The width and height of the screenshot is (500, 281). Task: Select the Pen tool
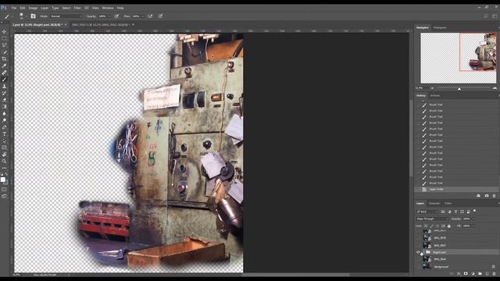coord(4,127)
